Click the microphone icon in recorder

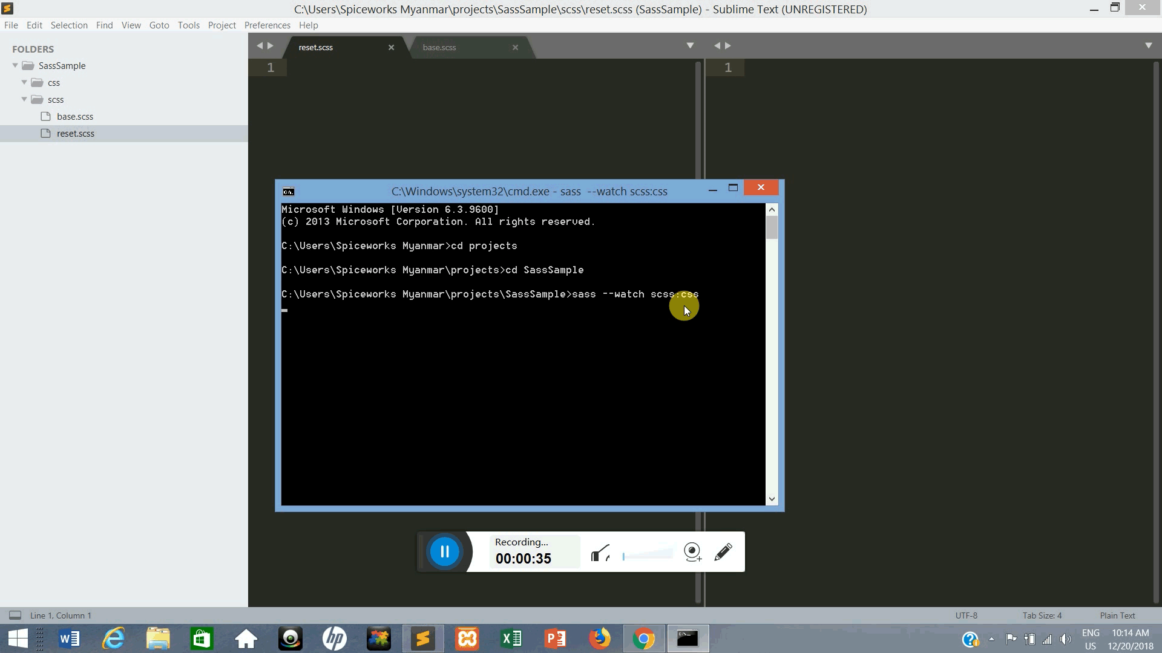[x=599, y=553]
